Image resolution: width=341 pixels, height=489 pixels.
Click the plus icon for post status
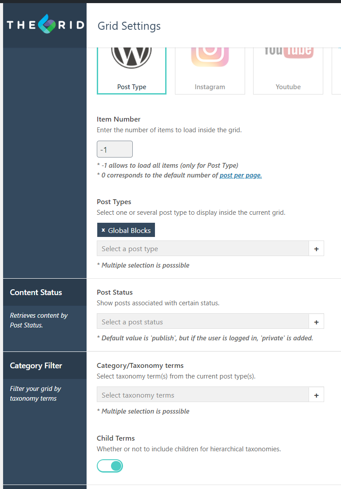coord(316,322)
